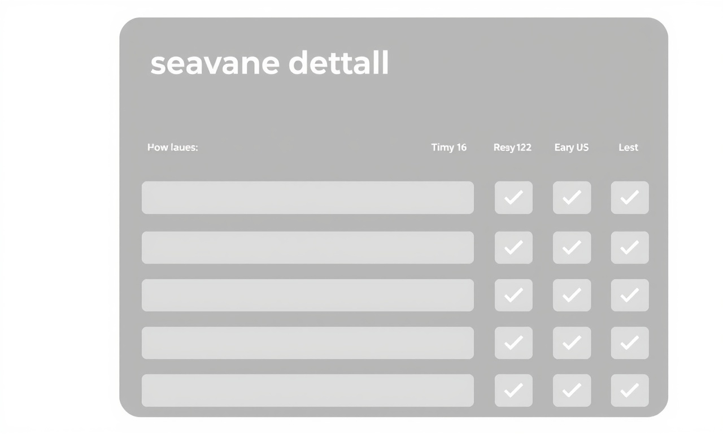Select the third row's wide text field
723x434 pixels.
click(307, 295)
